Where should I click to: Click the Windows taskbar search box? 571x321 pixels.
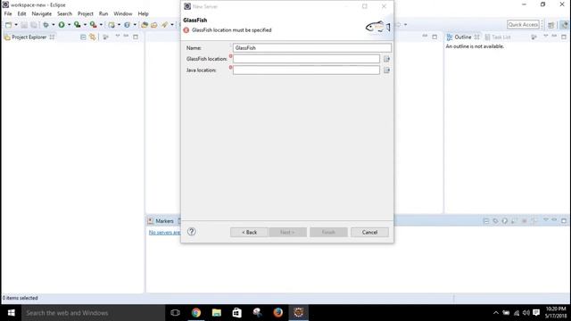point(93,313)
